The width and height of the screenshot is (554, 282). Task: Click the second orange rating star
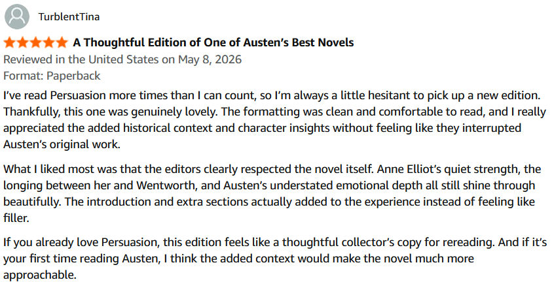point(23,42)
